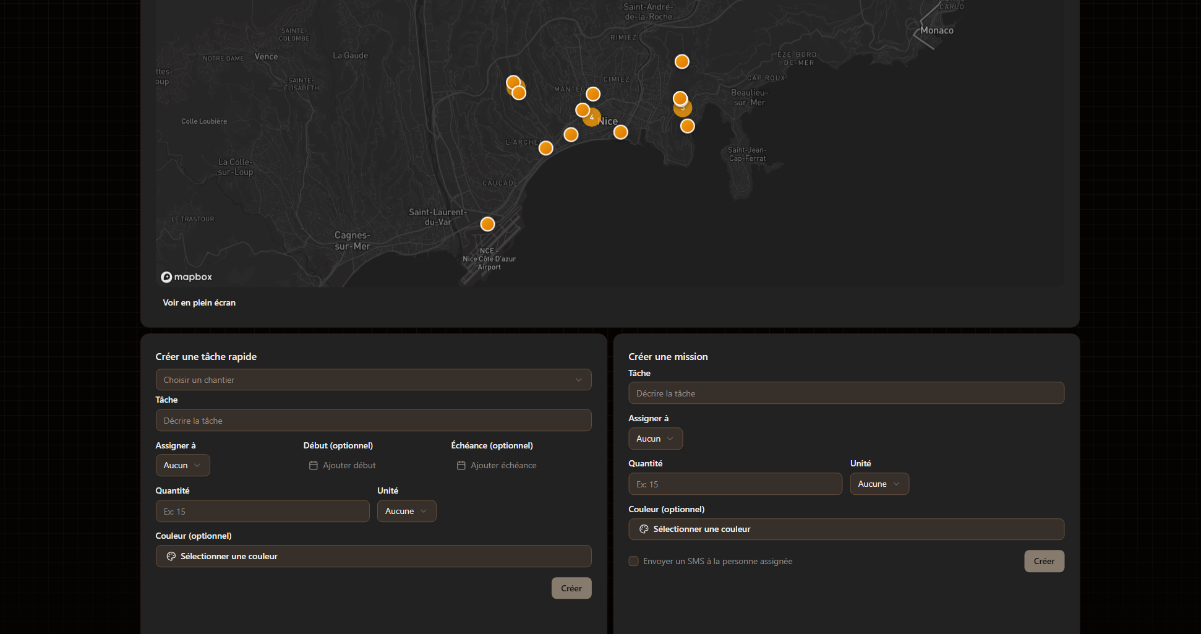Open Unité dropdown in mission form
Image resolution: width=1201 pixels, height=634 pixels.
879,484
